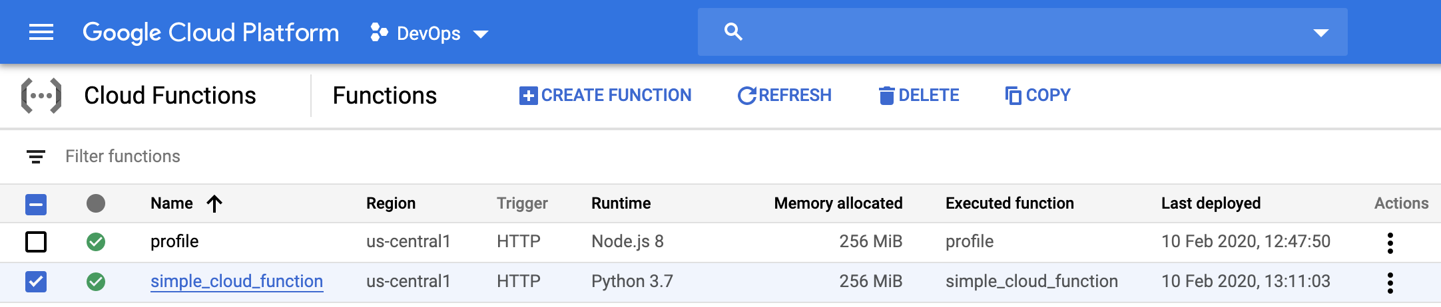Click the Actions column header
1441x307 pixels.
(x=1402, y=203)
